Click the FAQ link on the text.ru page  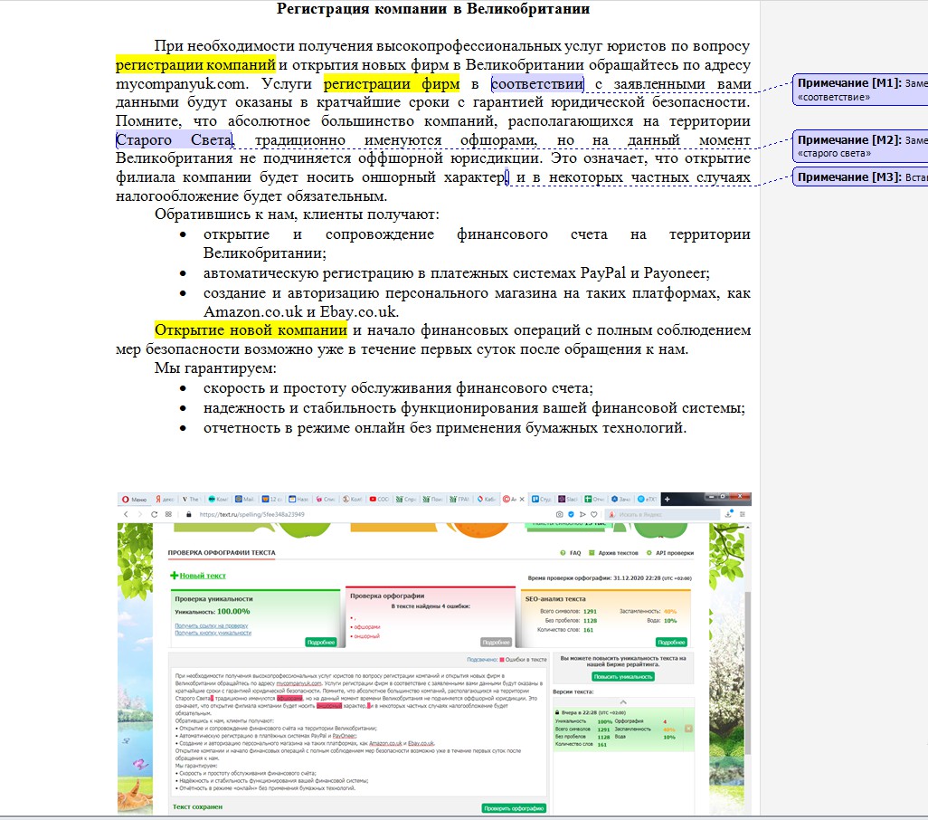571,553
